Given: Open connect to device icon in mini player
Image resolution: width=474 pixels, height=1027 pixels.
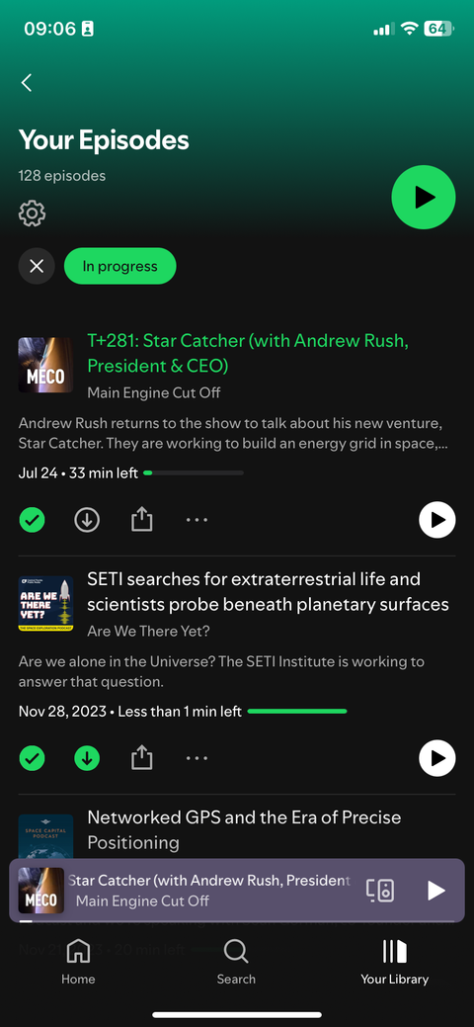Looking at the screenshot, I should point(380,891).
